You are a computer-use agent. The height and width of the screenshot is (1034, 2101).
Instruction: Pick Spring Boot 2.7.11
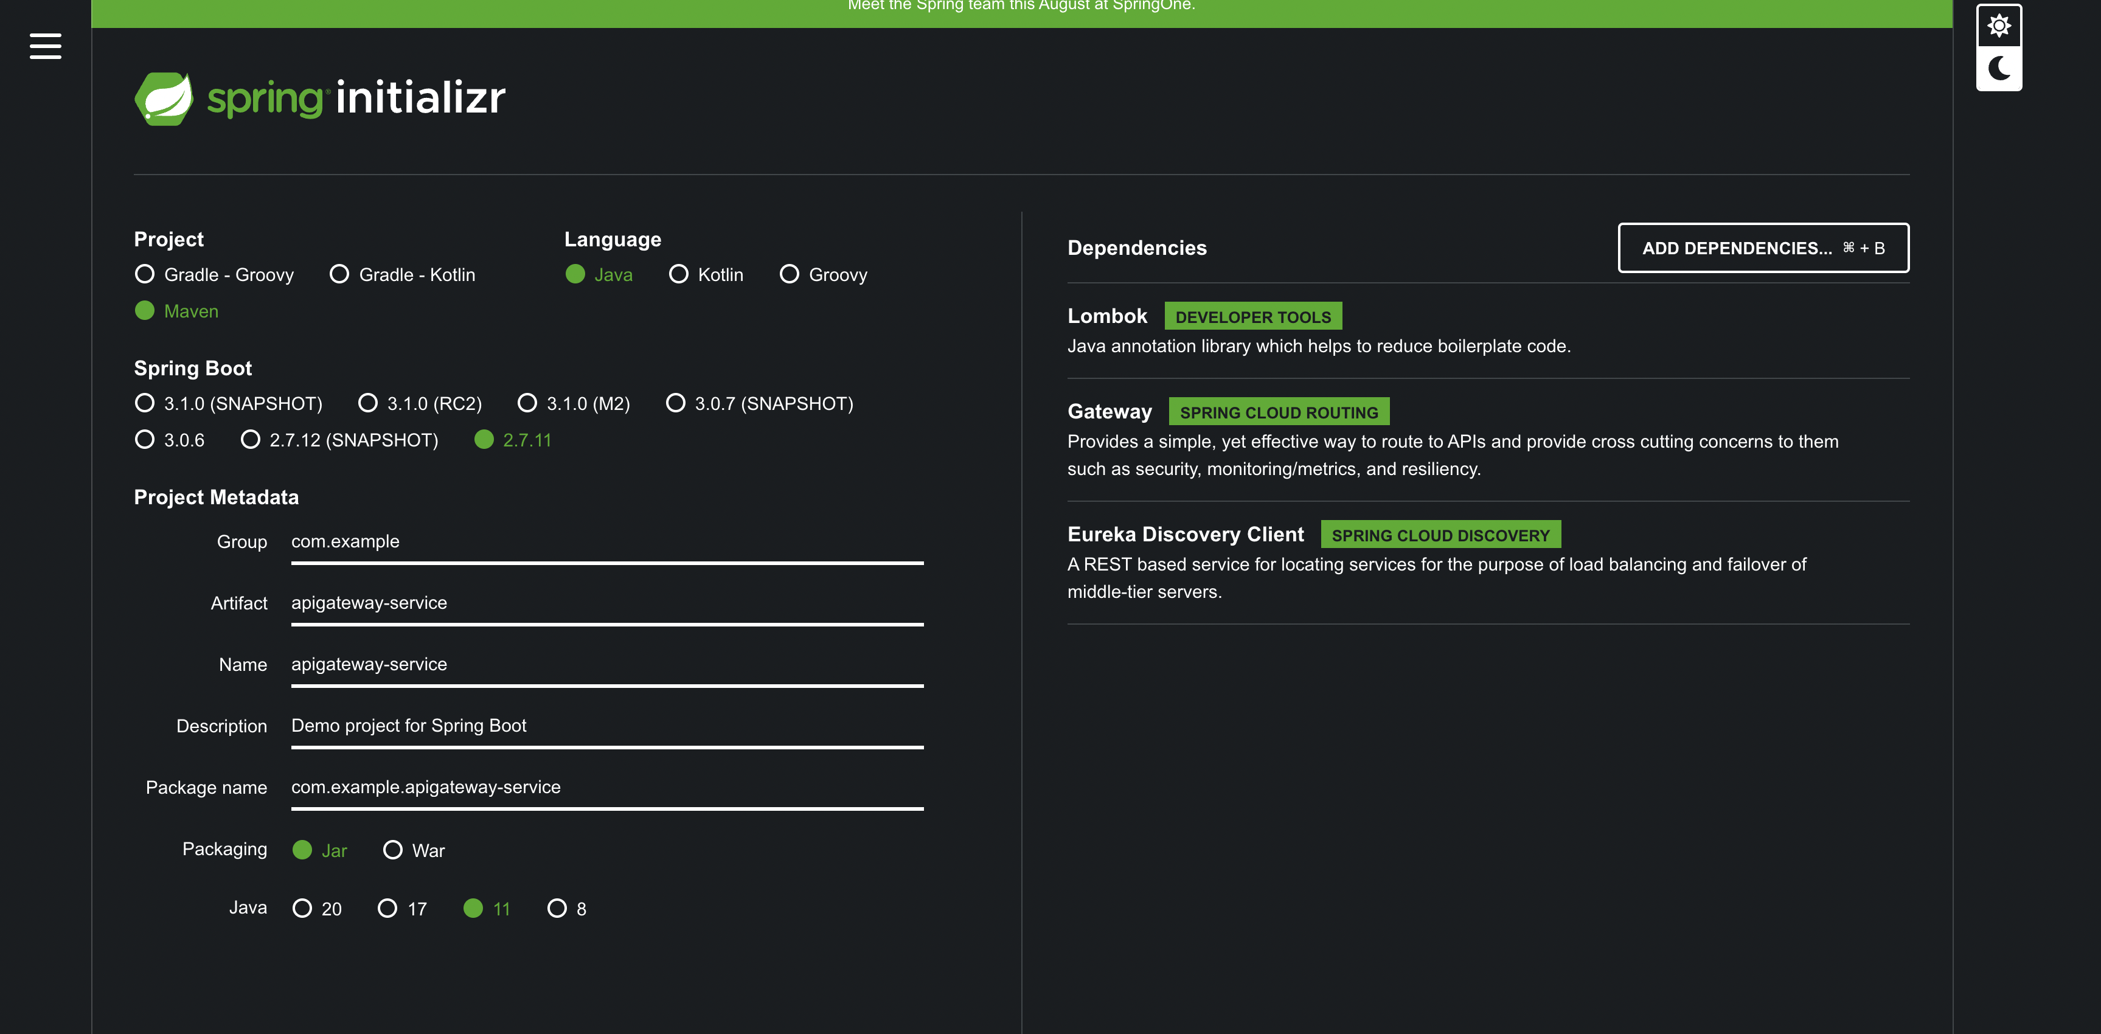click(513, 440)
